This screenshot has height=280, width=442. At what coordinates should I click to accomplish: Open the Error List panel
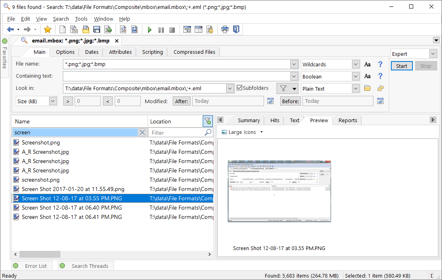32,266
